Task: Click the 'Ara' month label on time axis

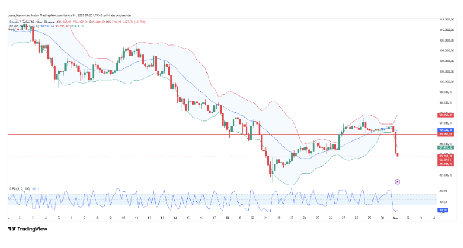Action: 395,218
